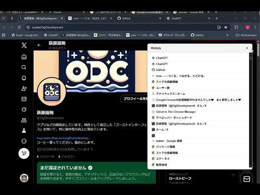Close the note browser tab
The width and height of the screenshot is (260, 195).
click(x=111, y=18)
